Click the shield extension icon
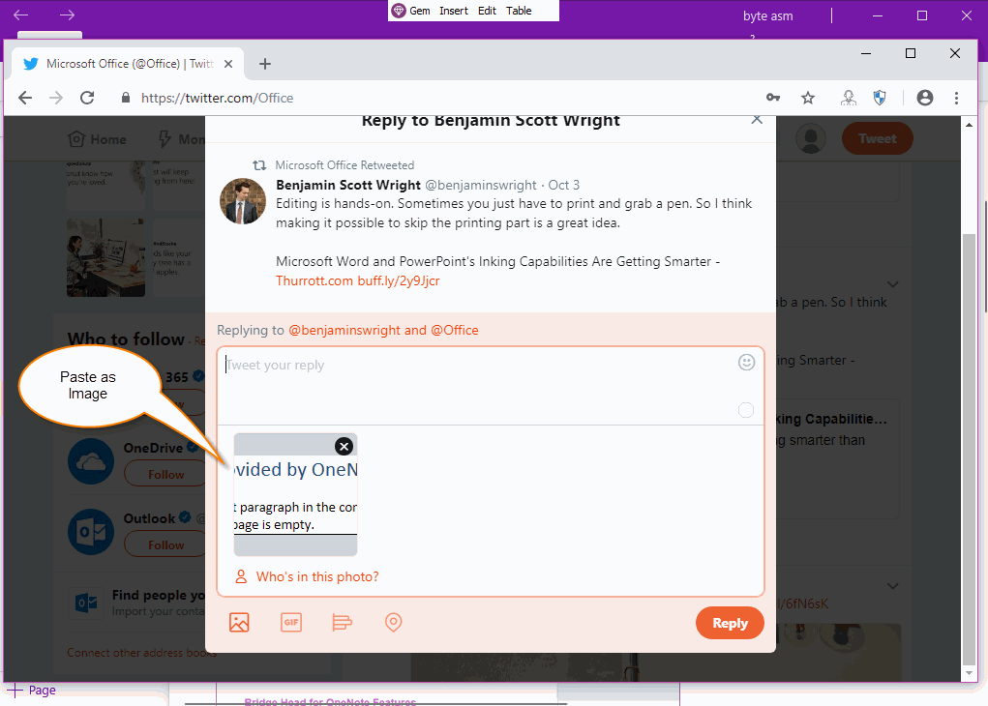This screenshot has height=706, width=988. (880, 98)
